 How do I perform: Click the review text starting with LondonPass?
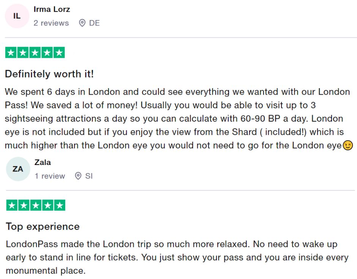pos(177,257)
